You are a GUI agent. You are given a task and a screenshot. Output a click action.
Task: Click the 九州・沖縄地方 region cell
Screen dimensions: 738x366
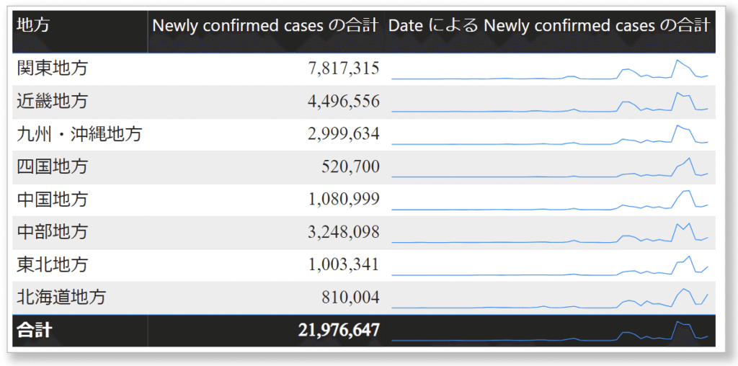(79, 134)
